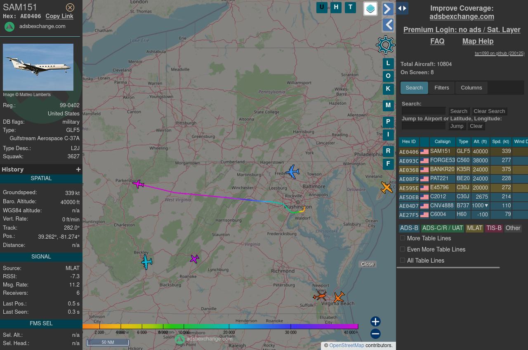Open OpenStreetMap attribution link

(x=346, y=345)
